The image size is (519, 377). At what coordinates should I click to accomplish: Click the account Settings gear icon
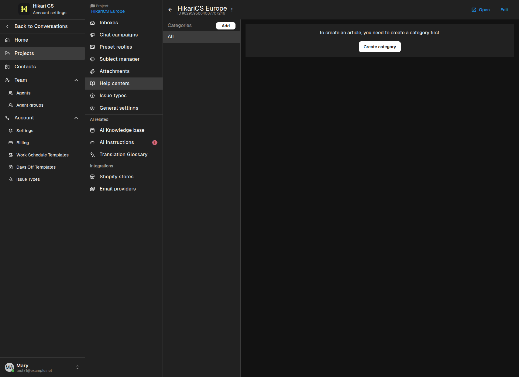tap(11, 131)
